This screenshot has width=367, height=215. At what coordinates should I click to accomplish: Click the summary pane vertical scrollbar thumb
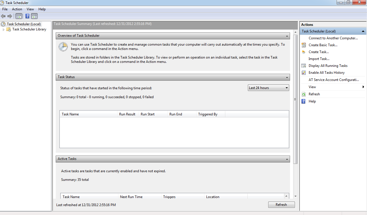[295, 99]
